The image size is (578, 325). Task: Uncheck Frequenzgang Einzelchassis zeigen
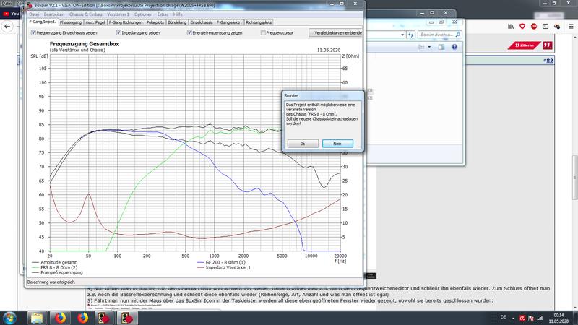(x=34, y=32)
